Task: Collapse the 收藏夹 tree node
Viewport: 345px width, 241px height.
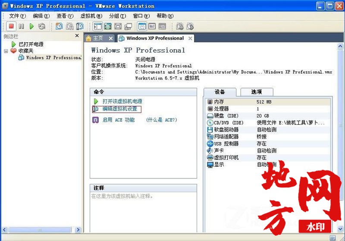Action: (6, 51)
